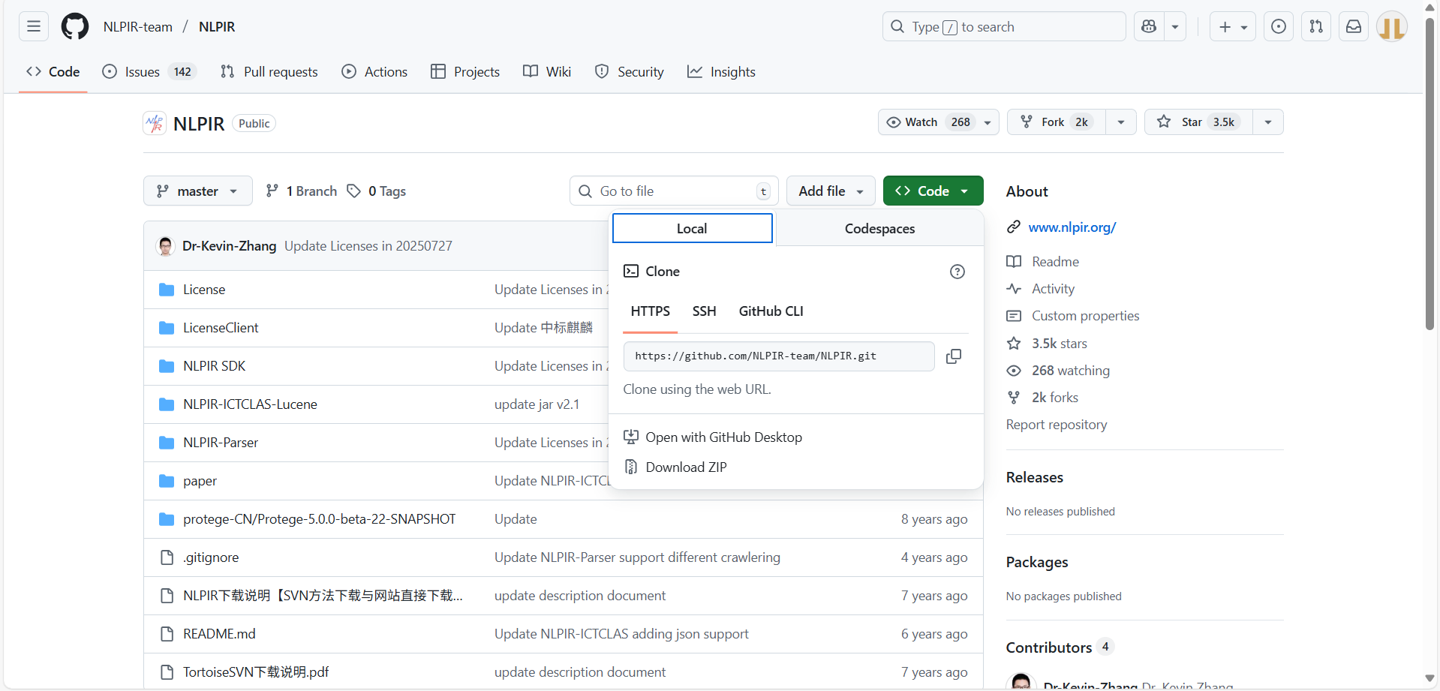The height and width of the screenshot is (691, 1440).
Task: Open the Wiki tab
Action: pyautogui.click(x=547, y=72)
